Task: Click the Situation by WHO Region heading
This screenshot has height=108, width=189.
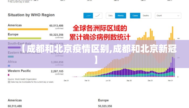Action: coord(31,15)
